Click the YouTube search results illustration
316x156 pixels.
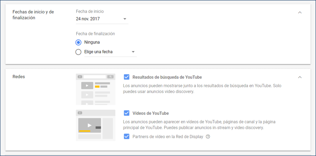pyautogui.click(x=95, y=89)
